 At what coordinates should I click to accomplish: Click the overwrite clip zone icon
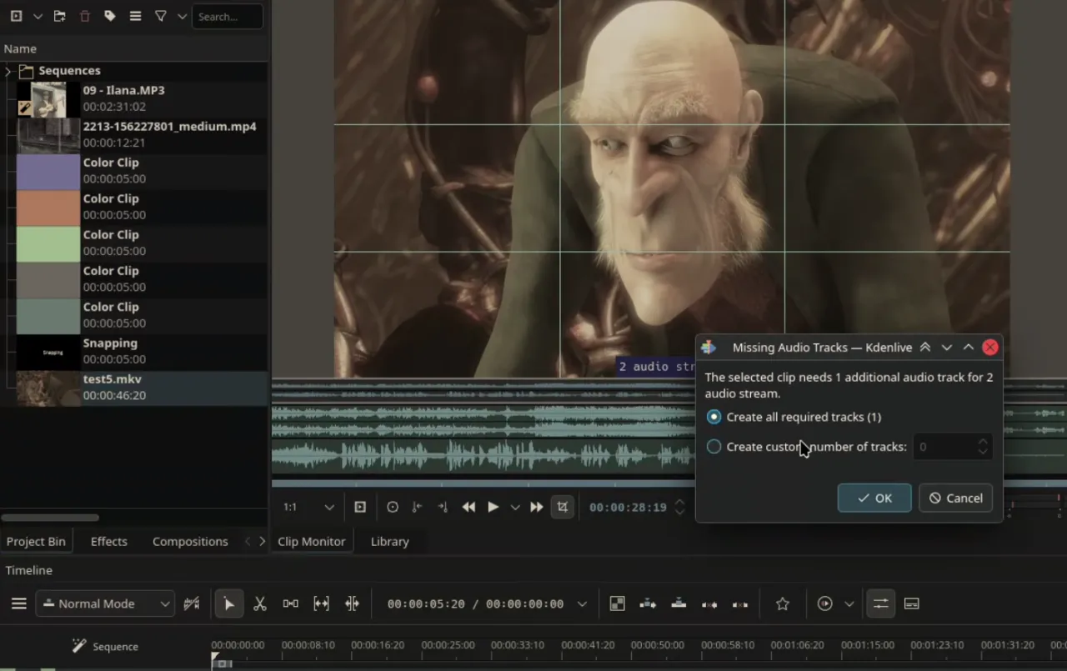pos(679,603)
